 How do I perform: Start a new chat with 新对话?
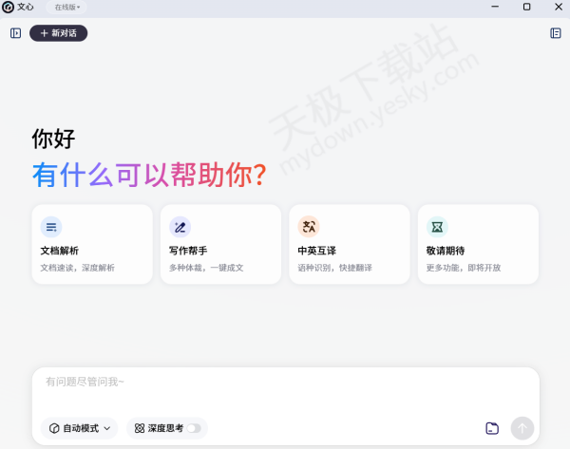point(59,33)
